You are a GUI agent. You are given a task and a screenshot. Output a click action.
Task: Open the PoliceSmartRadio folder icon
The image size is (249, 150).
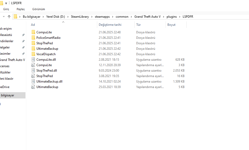coord(33,38)
